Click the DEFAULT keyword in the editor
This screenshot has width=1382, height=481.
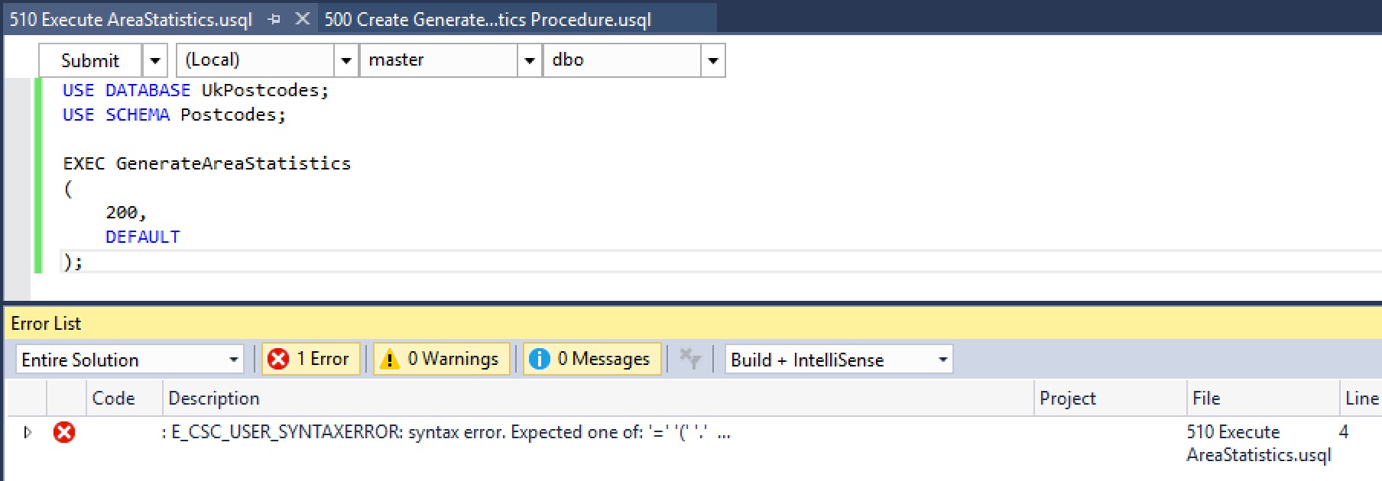click(x=143, y=237)
